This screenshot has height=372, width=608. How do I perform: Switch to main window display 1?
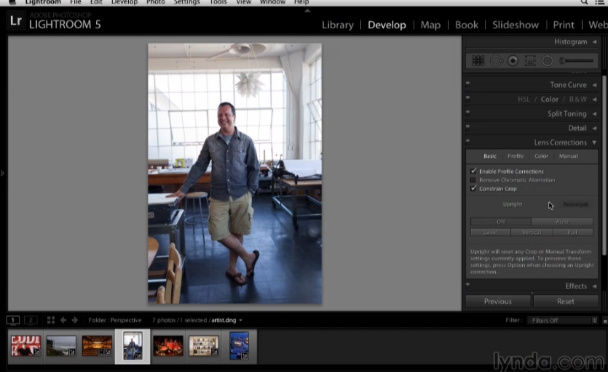click(x=13, y=320)
